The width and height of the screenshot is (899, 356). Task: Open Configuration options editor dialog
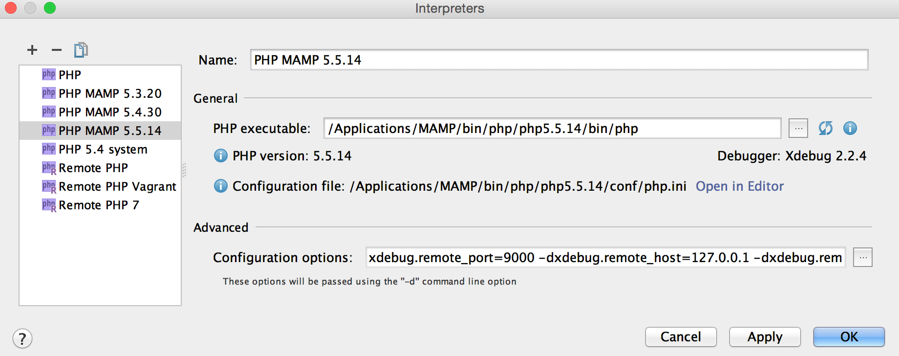tap(863, 257)
